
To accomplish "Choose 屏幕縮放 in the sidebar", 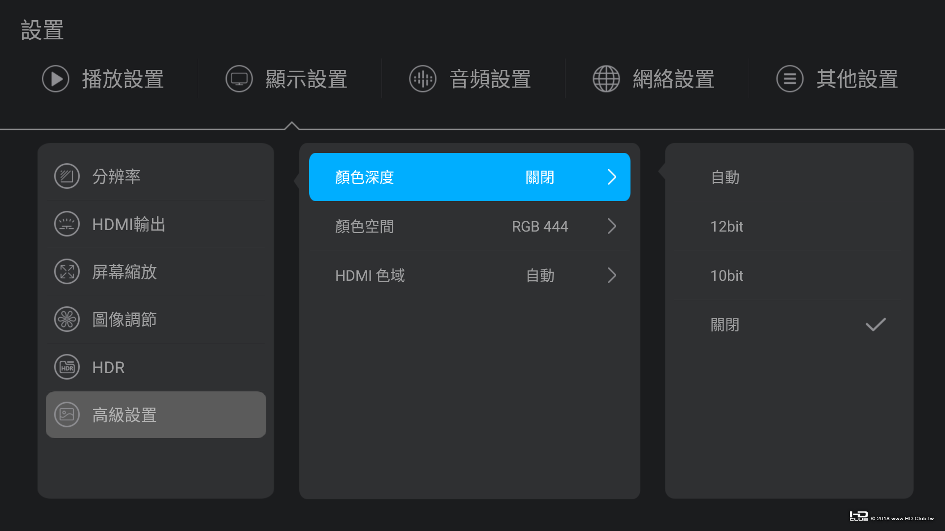I will pyautogui.click(x=156, y=271).
